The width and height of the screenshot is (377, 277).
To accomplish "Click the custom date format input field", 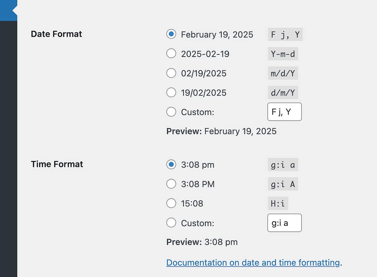I will point(284,112).
